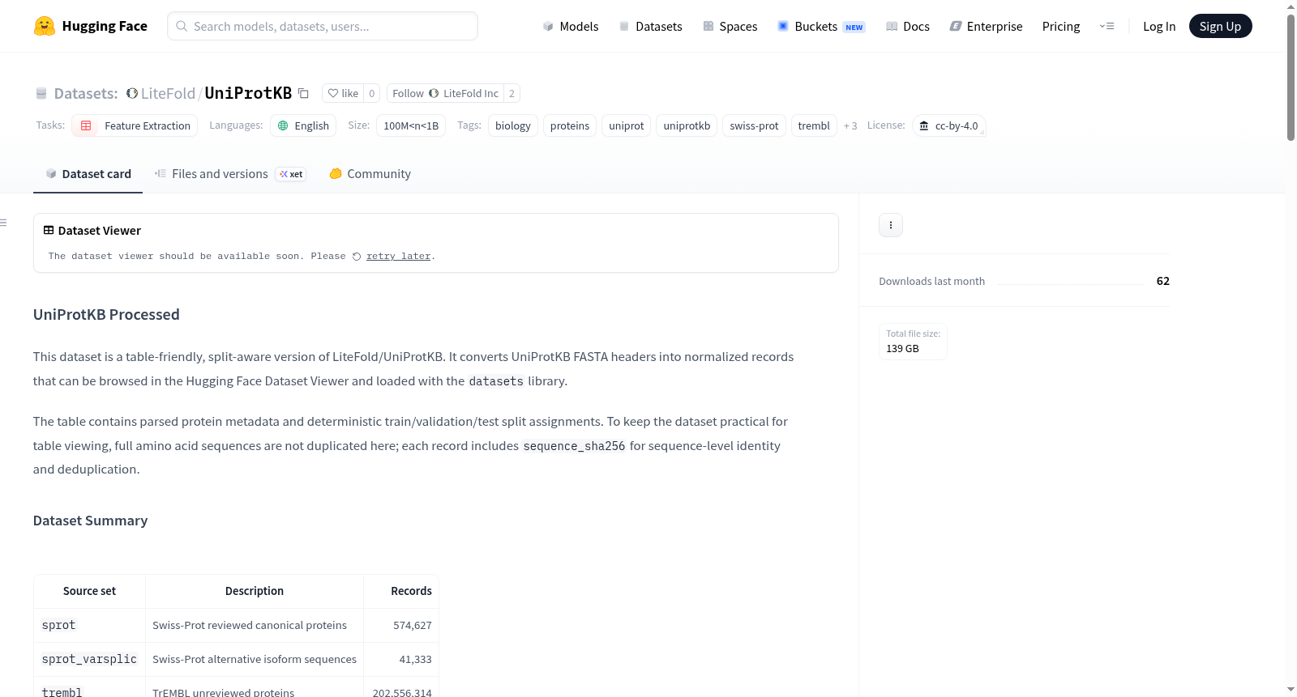Open the Community tab

[x=370, y=174]
